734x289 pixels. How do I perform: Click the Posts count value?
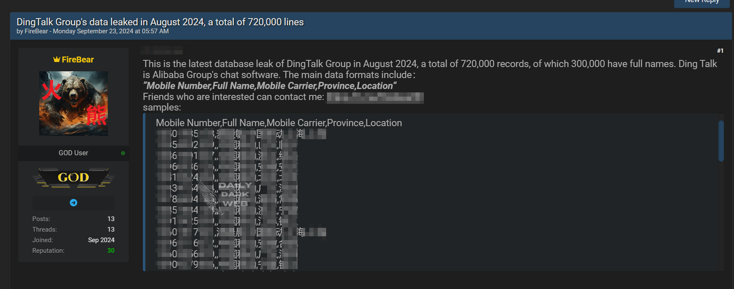tap(111, 219)
